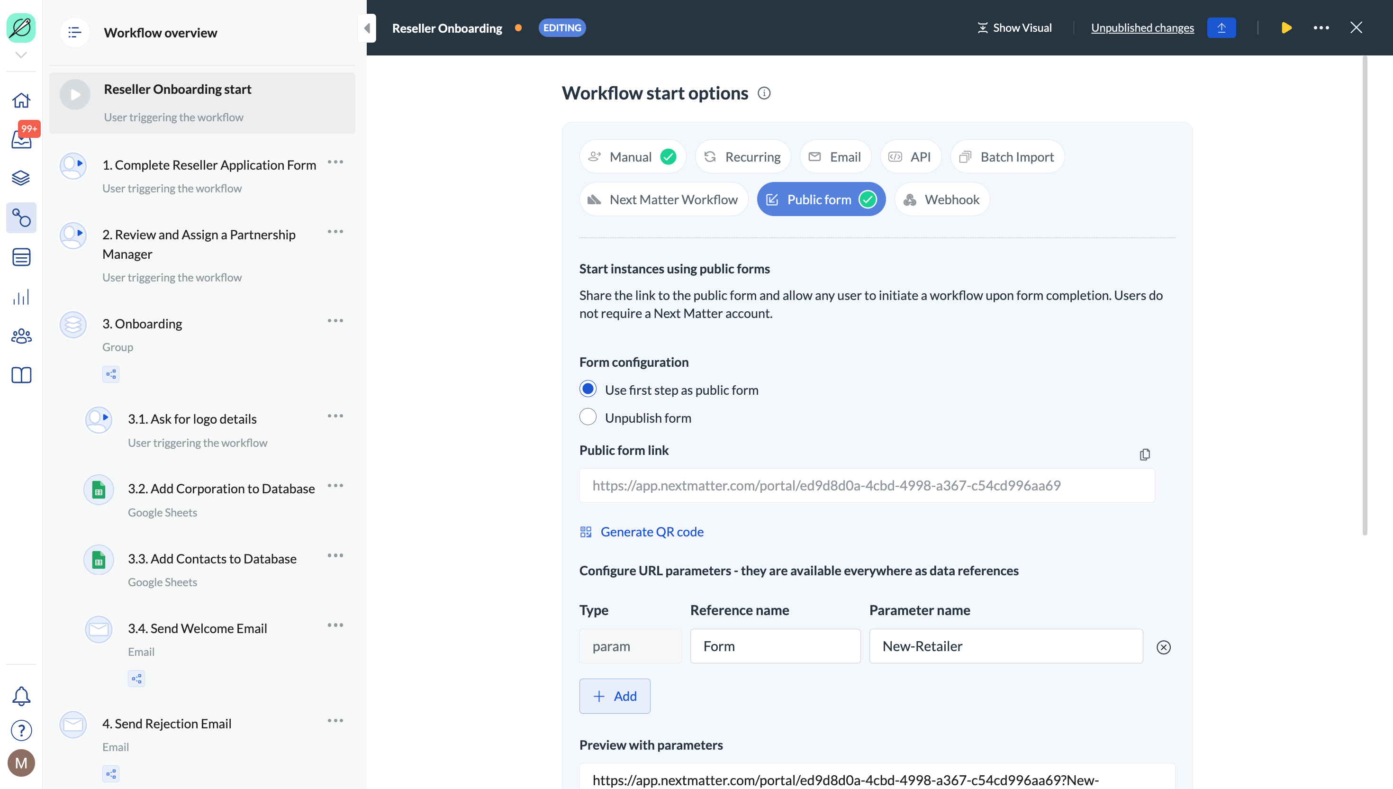Open options menu for Onboarding group

(335, 321)
